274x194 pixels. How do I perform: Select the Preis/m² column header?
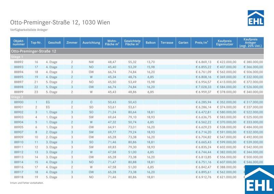(x=201, y=43)
